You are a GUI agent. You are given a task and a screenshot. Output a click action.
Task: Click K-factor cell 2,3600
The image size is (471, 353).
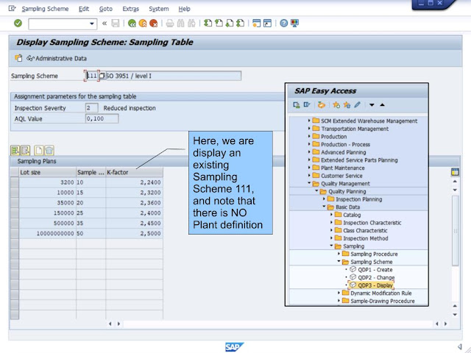[x=134, y=203]
